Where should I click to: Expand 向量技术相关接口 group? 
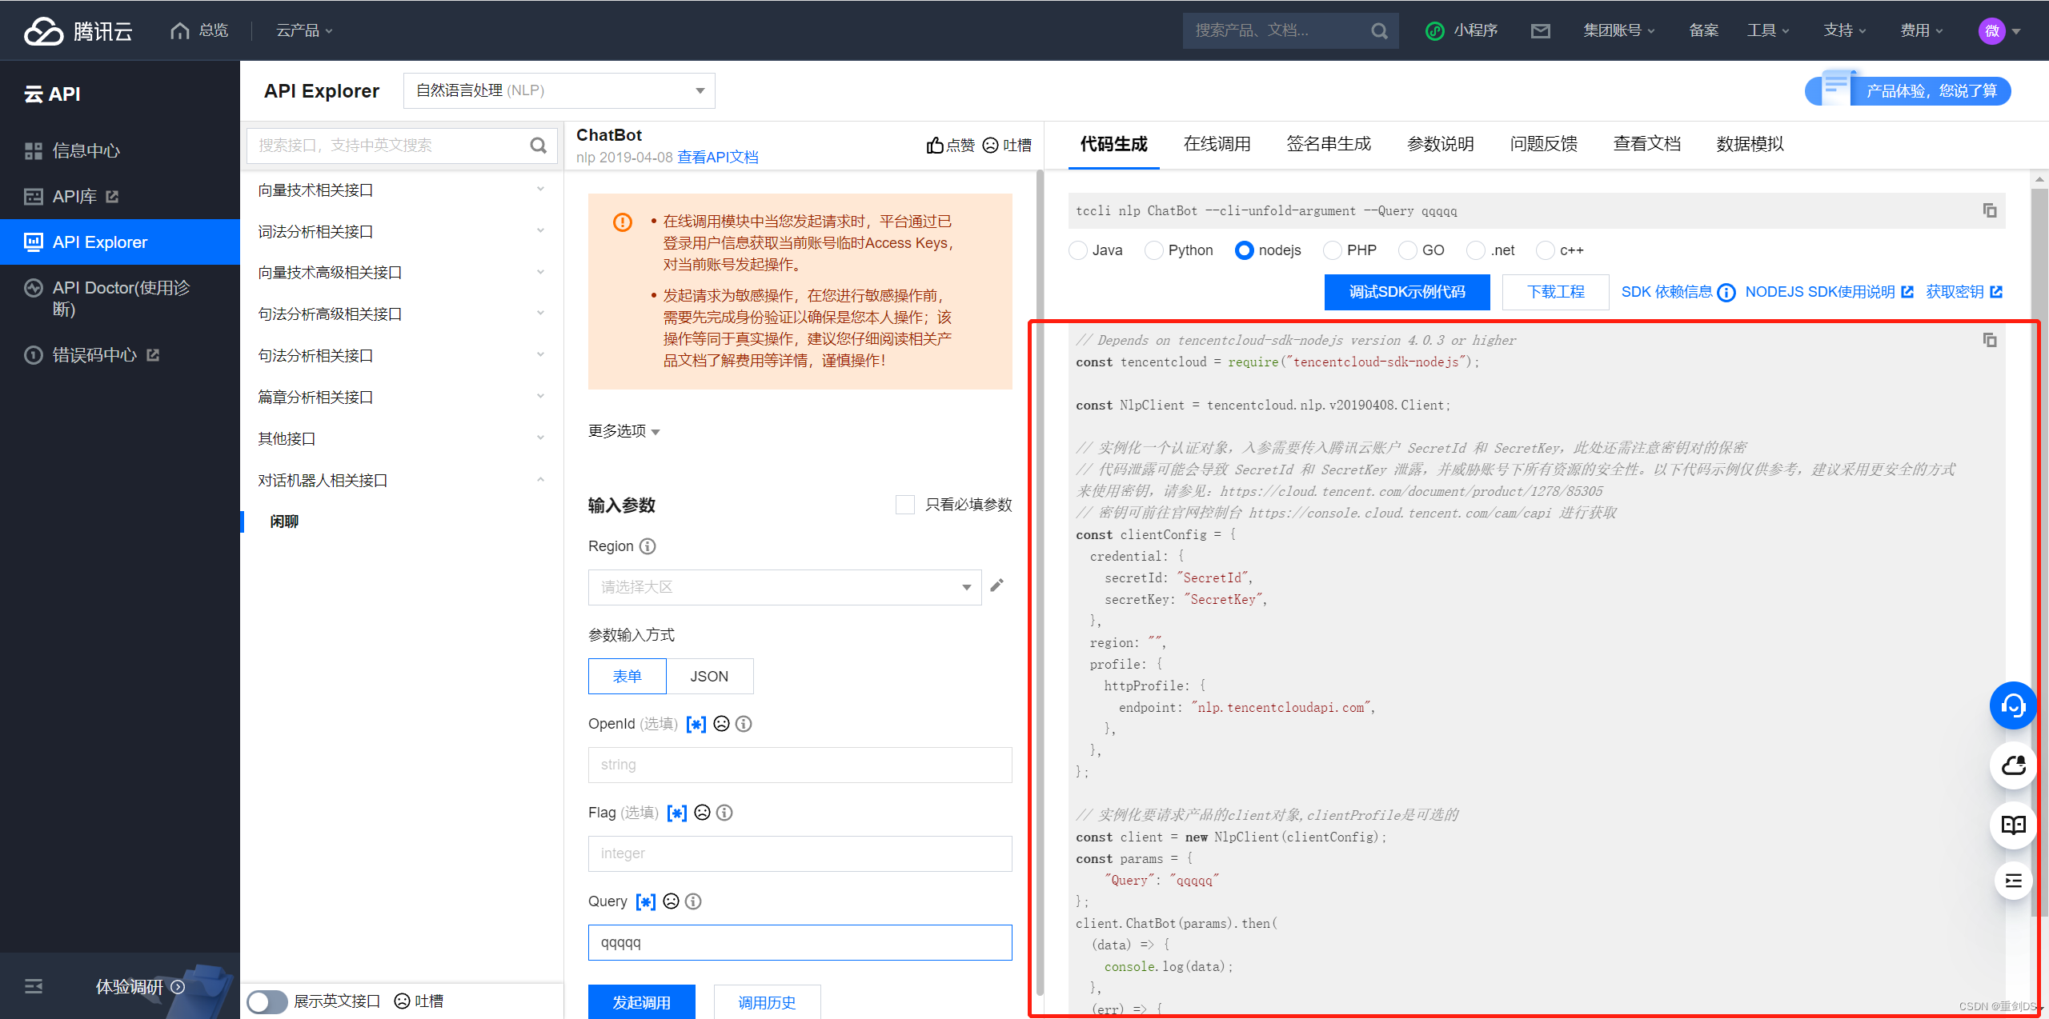tap(402, 190)
